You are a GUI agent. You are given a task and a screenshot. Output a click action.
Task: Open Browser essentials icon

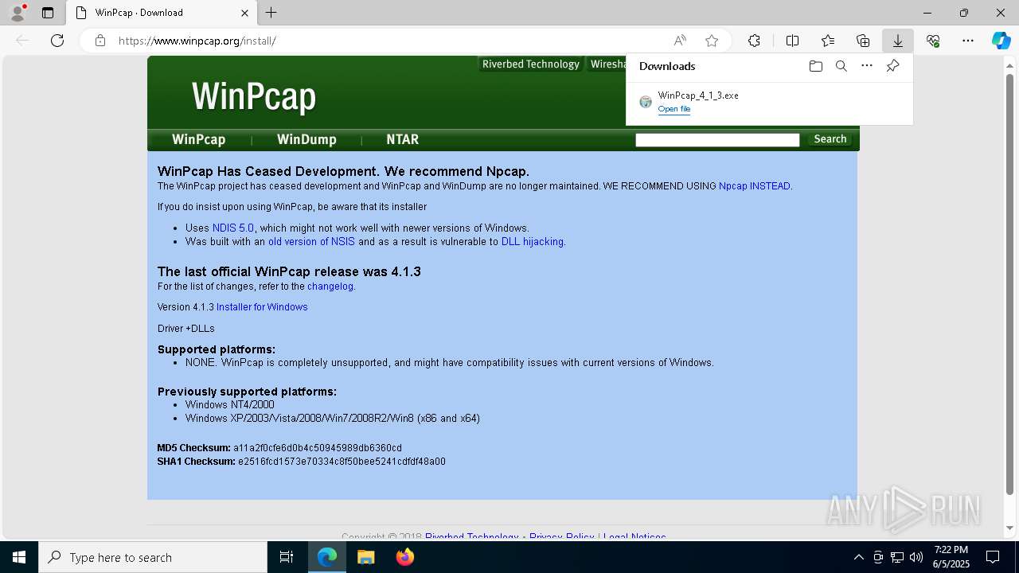tap(933, 41)
